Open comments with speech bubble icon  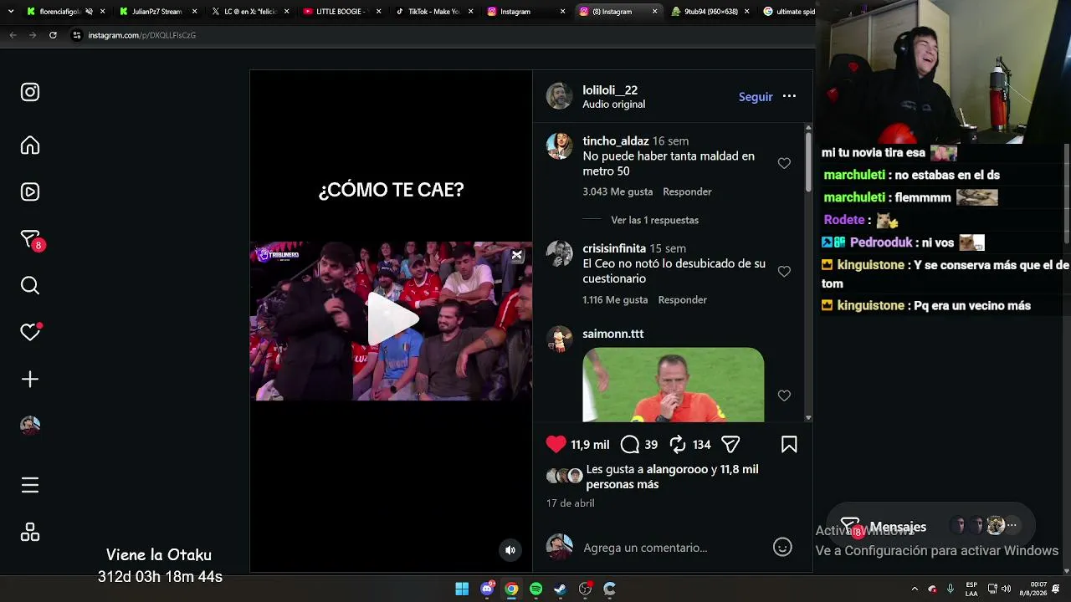(x=630, y=445)
